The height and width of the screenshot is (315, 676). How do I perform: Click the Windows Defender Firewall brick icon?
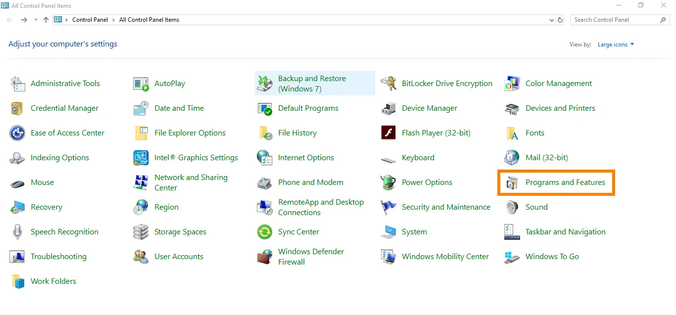265,257
